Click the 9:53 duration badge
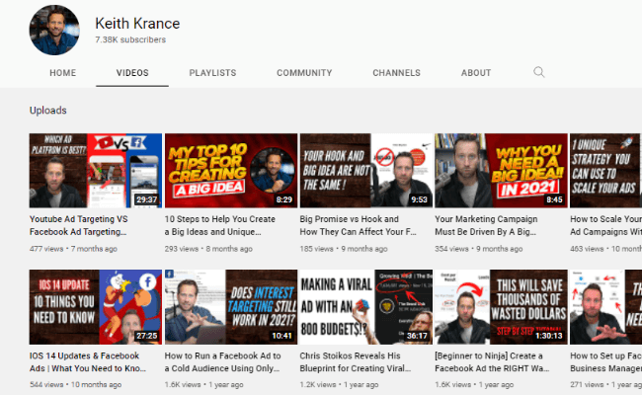The height and width of the screenshot is (395, 642). (419, 199)
